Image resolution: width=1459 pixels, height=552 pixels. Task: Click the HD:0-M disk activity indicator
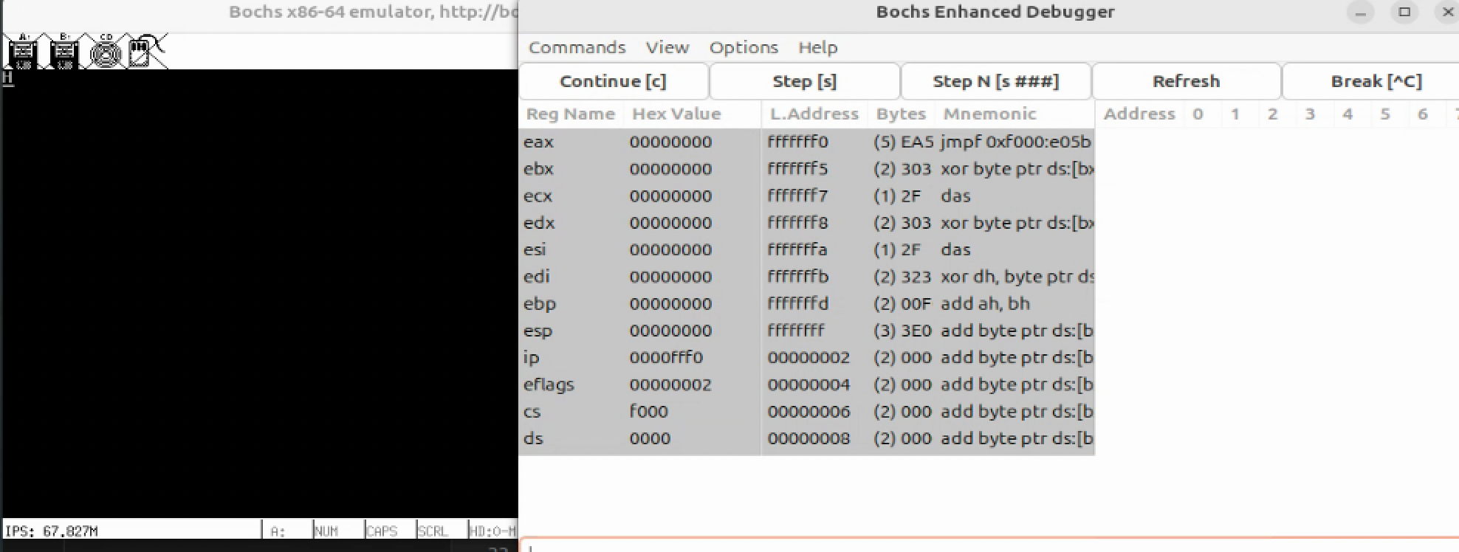pyautogui.click(x=492, y=531)
